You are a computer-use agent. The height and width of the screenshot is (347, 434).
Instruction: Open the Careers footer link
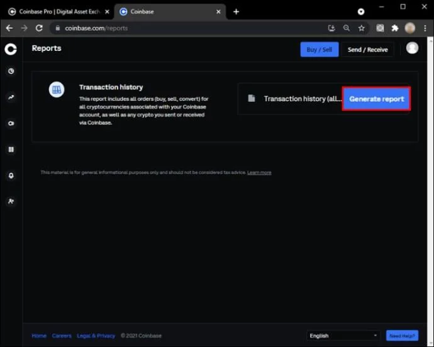point(62,336)
